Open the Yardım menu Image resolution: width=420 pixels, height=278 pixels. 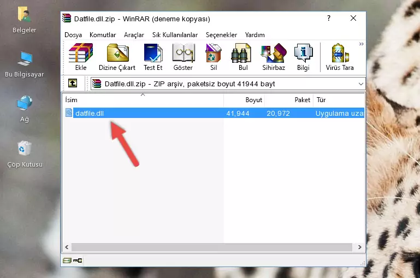point(255,35)
